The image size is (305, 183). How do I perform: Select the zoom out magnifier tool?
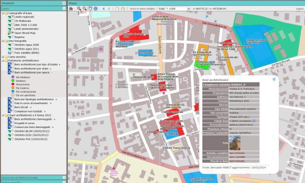click(x=85, y=9)
